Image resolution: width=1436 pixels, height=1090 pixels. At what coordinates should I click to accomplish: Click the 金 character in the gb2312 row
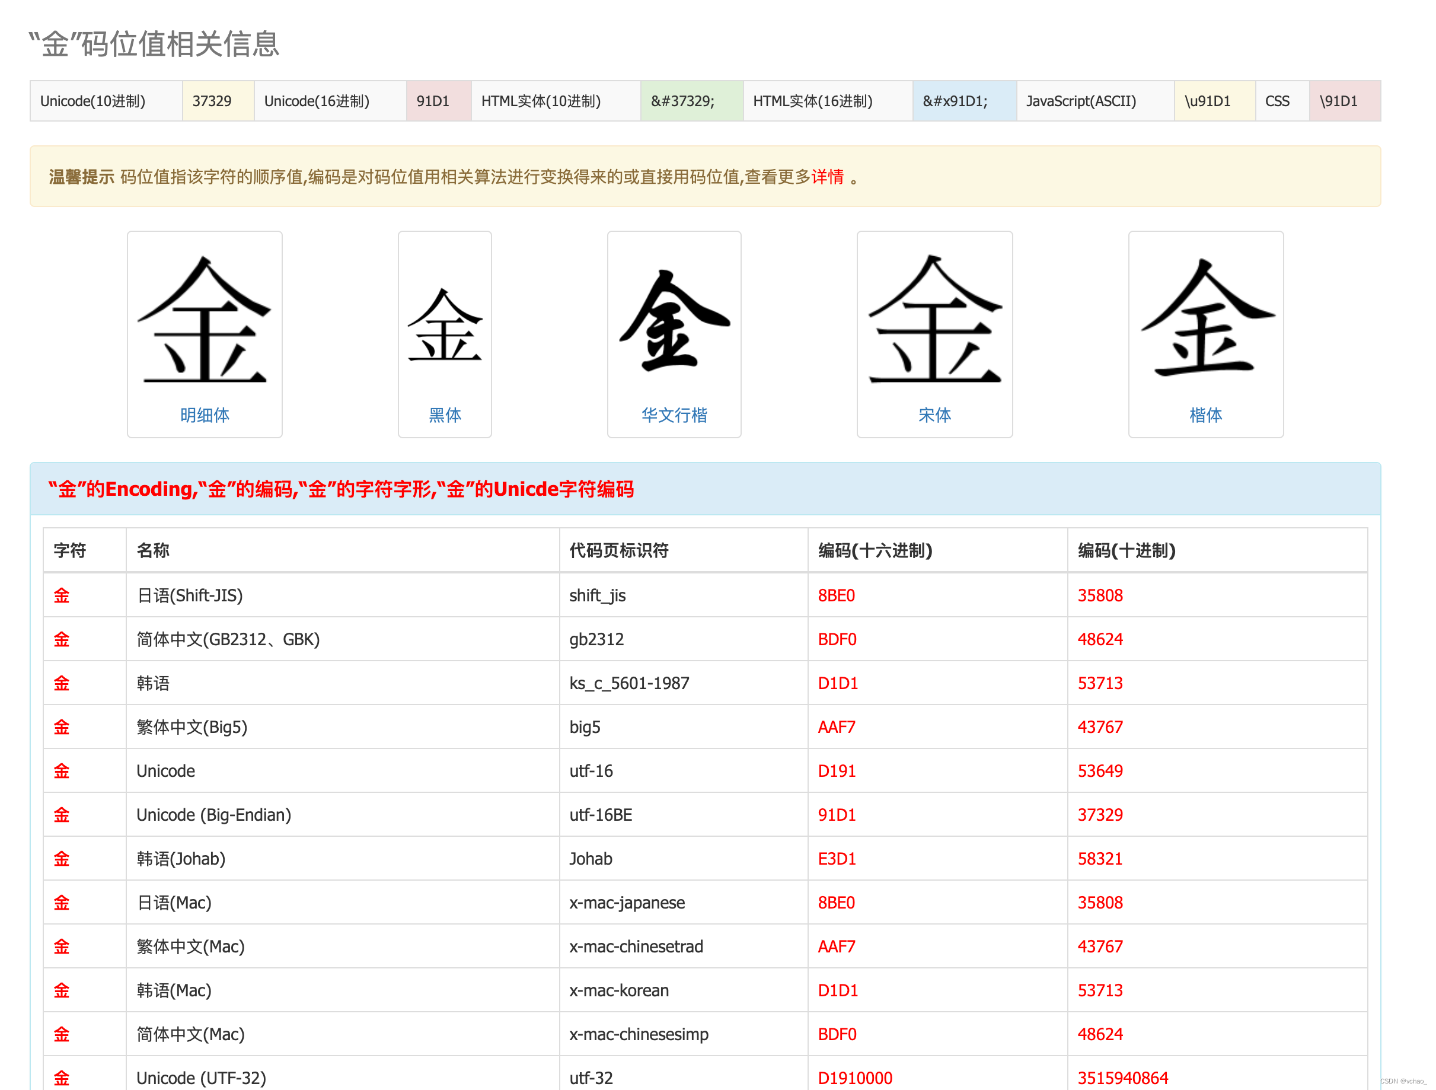tap(62, 639)
